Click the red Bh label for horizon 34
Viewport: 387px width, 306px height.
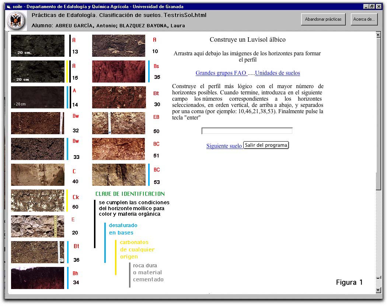75,274
